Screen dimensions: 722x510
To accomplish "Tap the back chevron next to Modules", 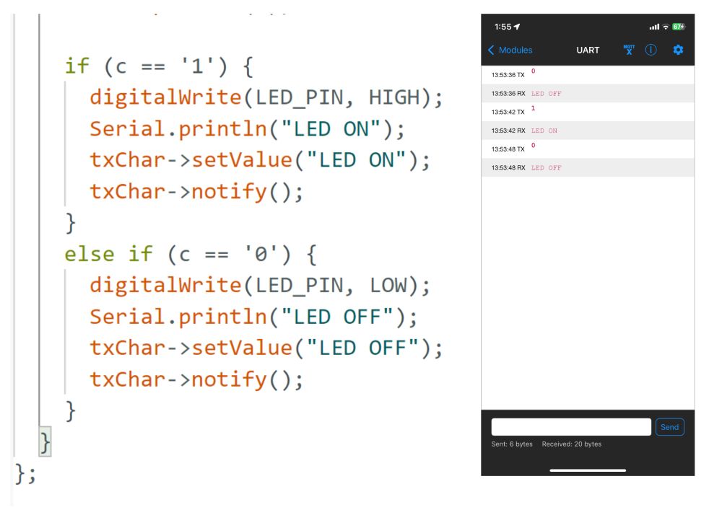I will click(492, 50).
